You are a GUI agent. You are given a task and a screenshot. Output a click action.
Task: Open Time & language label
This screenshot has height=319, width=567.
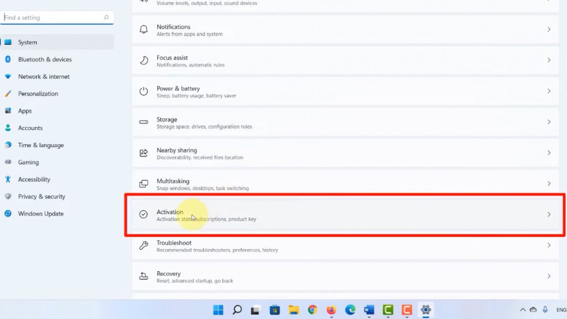pyautogui.click(x=41, y=145)
